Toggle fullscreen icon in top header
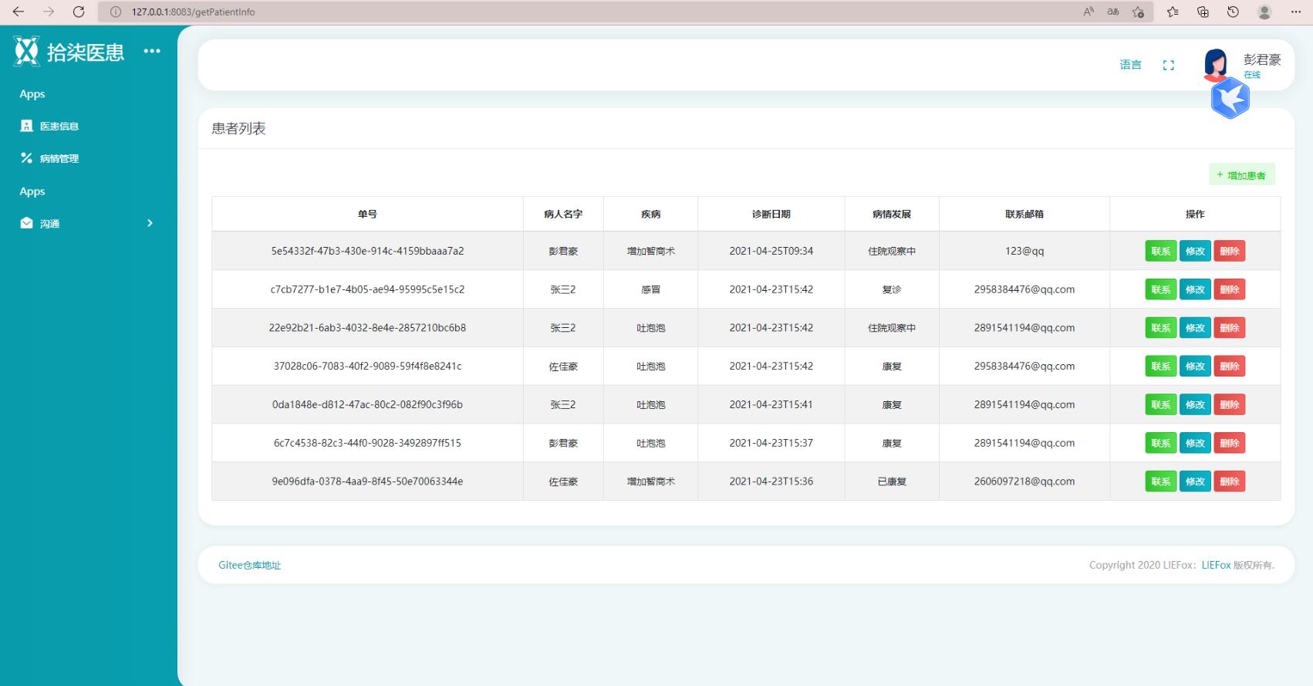 1168,66
